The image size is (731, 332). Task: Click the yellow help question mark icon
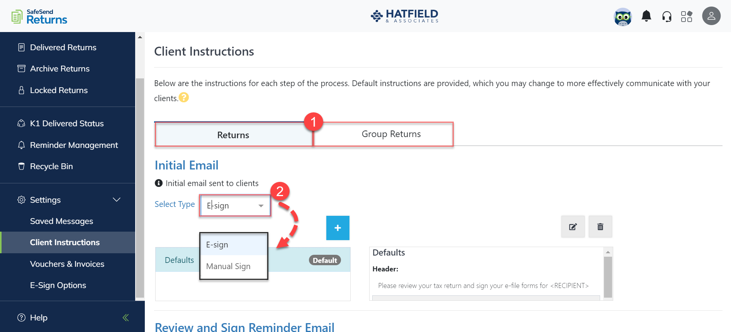tap(184, 97)
